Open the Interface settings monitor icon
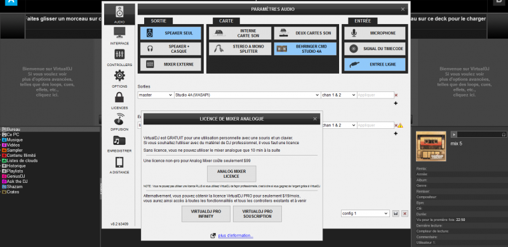508x247 pixels. pos(119,33)
